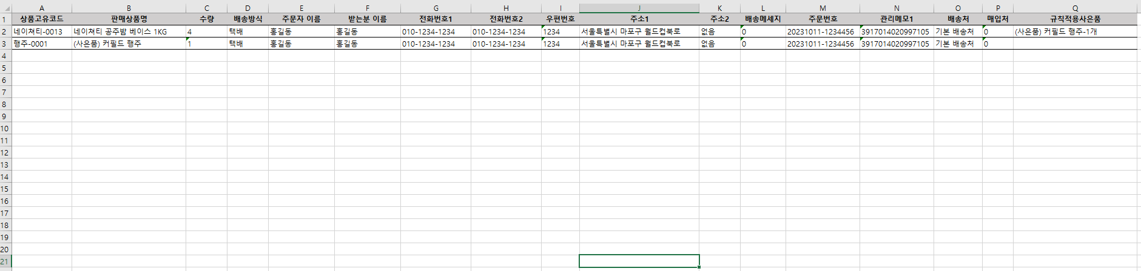
Task: Select column N header
Action: 897,8
